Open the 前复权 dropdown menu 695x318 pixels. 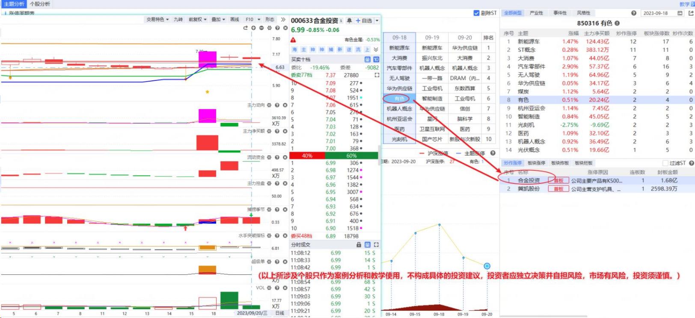pyautogui.click(x=197, y=20)
